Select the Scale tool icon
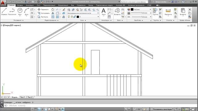 tap(53, 17)
